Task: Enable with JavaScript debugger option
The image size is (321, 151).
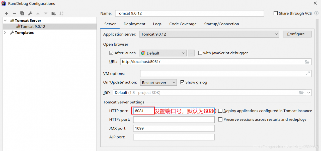Action: point(200,53)
